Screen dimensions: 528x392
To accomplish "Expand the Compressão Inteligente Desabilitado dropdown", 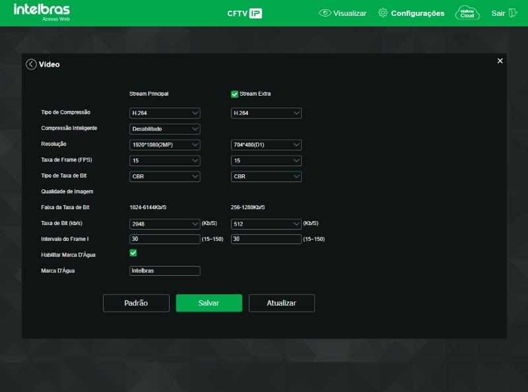I will [x=164, y=129].
